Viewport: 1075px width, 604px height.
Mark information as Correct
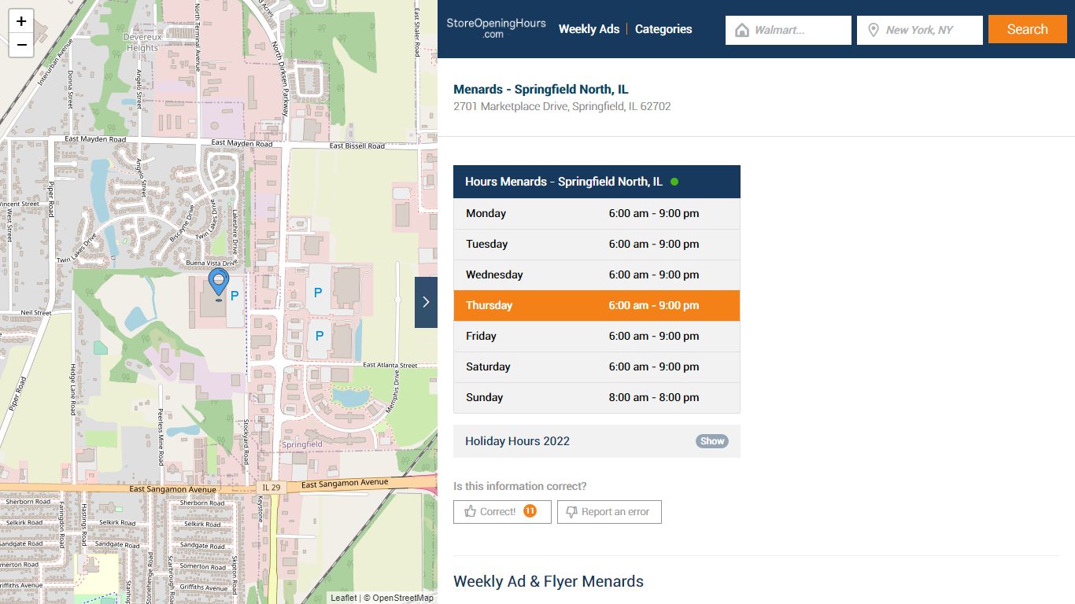point(502,512)
